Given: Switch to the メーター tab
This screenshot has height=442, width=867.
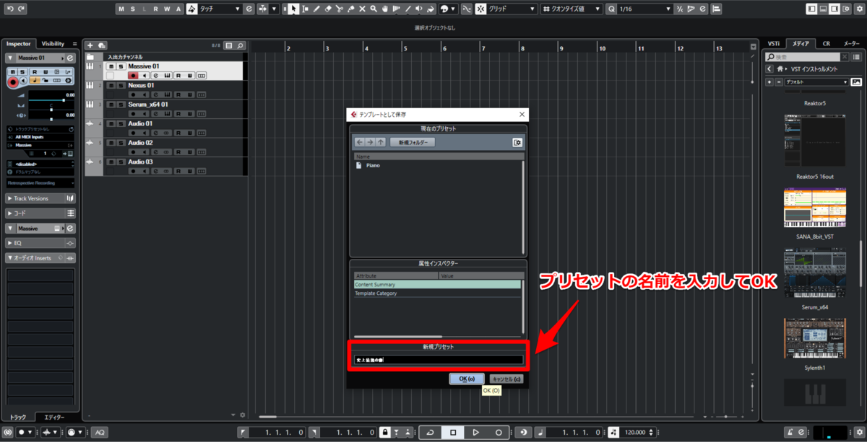Looking at the screenshot, I should [851, 43].
